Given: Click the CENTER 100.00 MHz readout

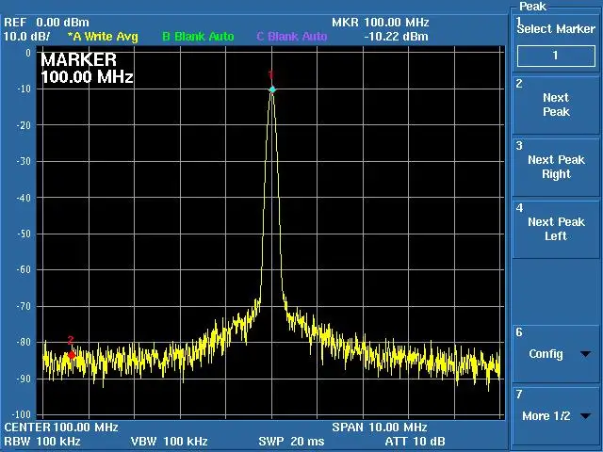Looking at the screenshot, I should click(61, 427).
